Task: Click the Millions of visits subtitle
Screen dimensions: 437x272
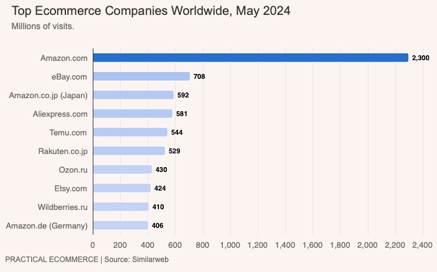Action: [x=43, y=27]
